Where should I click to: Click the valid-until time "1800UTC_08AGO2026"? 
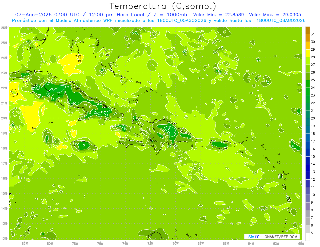tap(281, 21)
